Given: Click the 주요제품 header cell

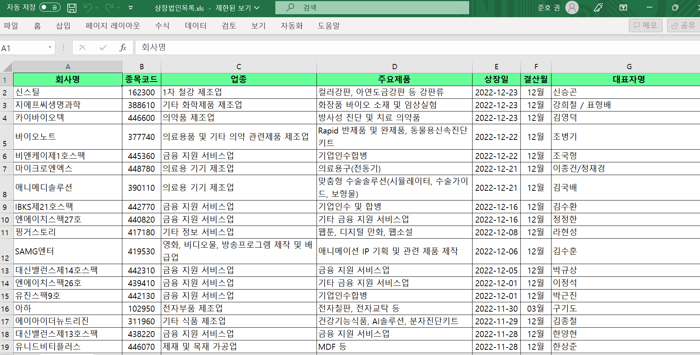Looking at the screenshot, I should [x=394, y=79].
